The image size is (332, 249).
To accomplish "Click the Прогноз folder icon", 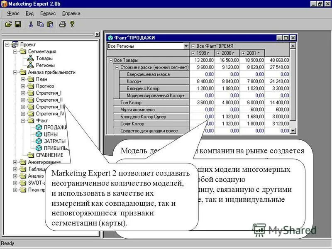I will 31,86.
